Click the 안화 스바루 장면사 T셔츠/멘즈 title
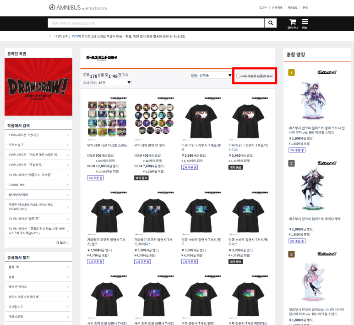Image resolution: width=354 pixels, height=325 pixels. [201, 242]
